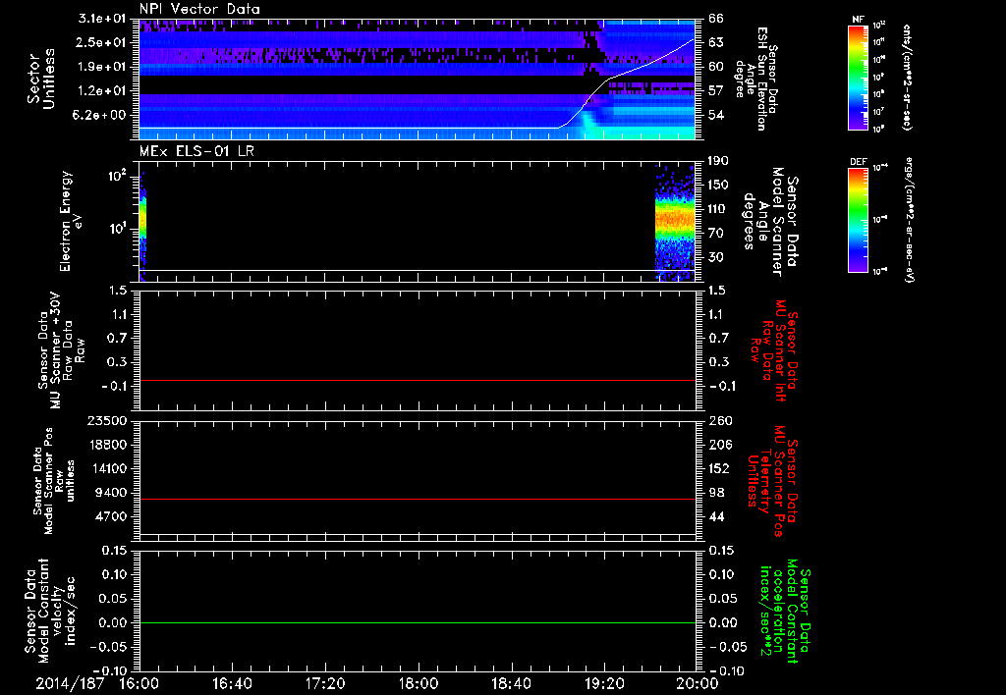Screen dimensions: 1006x695
Task: Click the '190' scanner angle tick label
Action: click(x=719, y=161)
